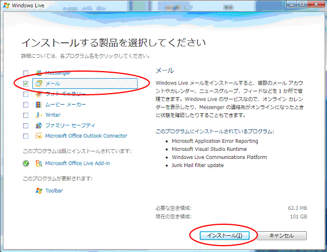
Task: Open the ムービー メーカー details link
Action: coord(65,104)
